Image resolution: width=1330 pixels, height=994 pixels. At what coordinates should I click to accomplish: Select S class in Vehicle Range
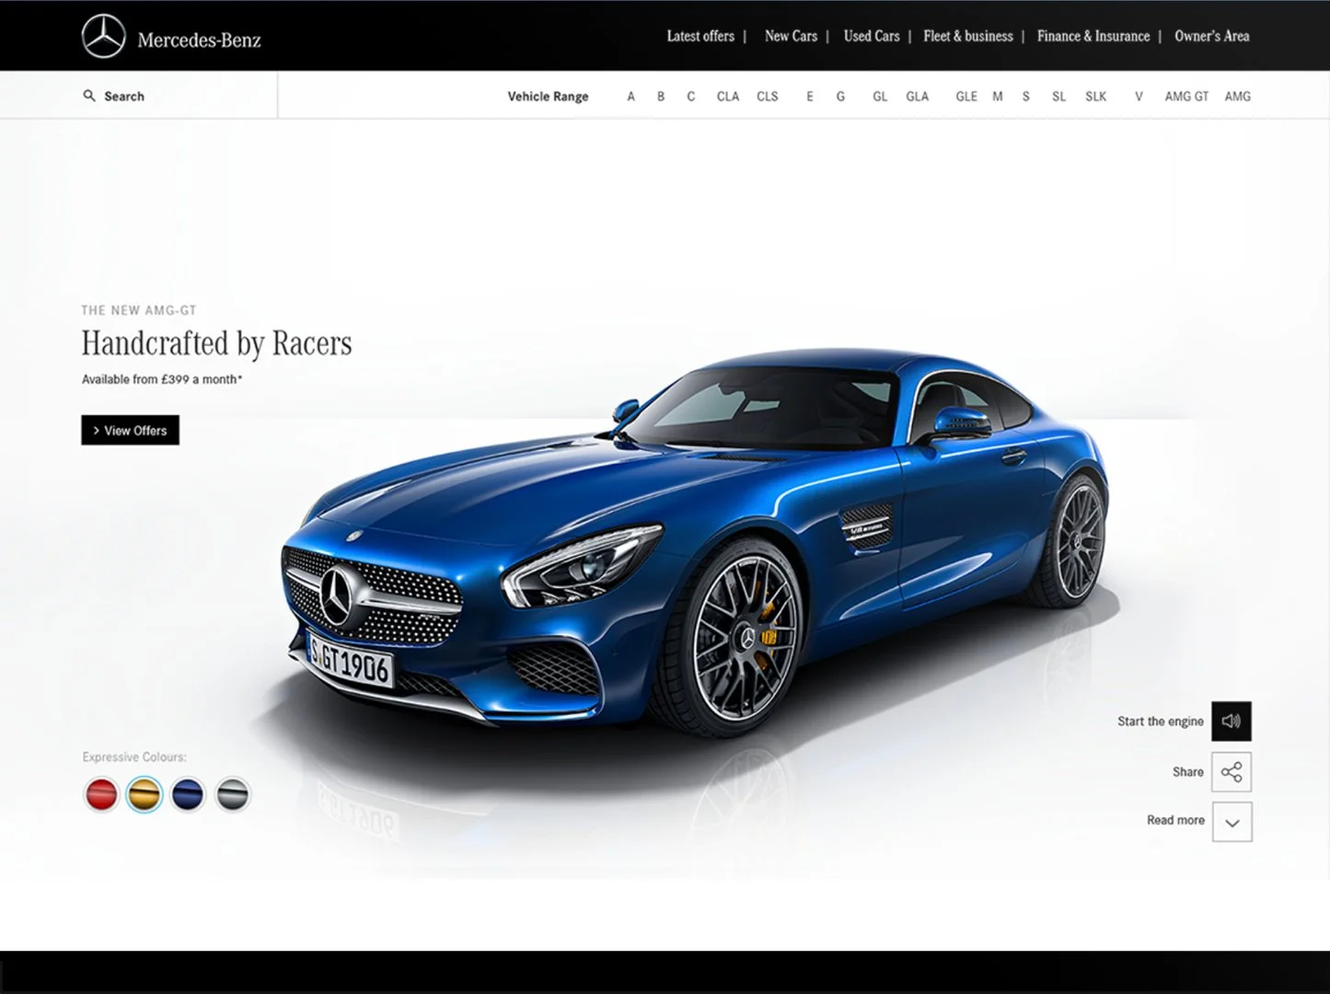coord(1026,97)
